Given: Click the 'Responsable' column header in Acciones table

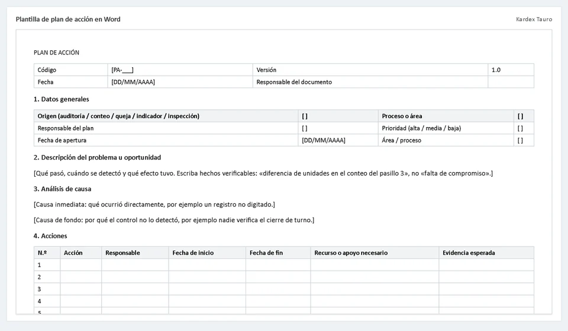Looking at the screenshot, I should (x=135, y=253).
